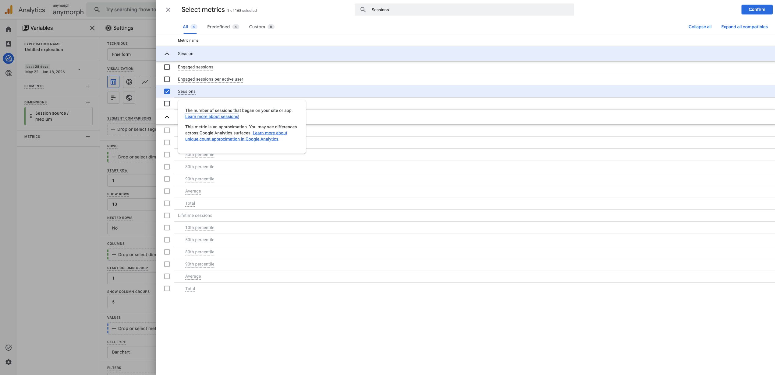Uncheck the Sessions metric checkbox
This screenshot has width=780, height=375.
point(167,91)
